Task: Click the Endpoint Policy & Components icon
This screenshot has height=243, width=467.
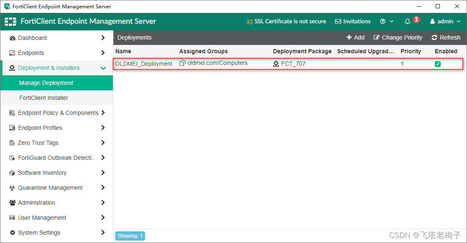Action: tap(12, 113)
